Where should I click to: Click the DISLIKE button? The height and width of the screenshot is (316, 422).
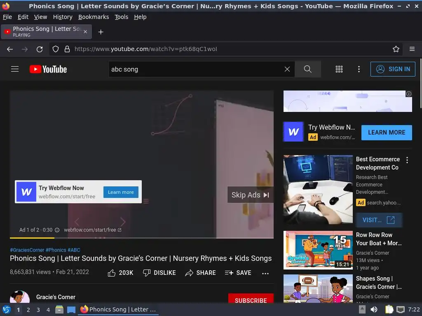click(x=159, y=273)
